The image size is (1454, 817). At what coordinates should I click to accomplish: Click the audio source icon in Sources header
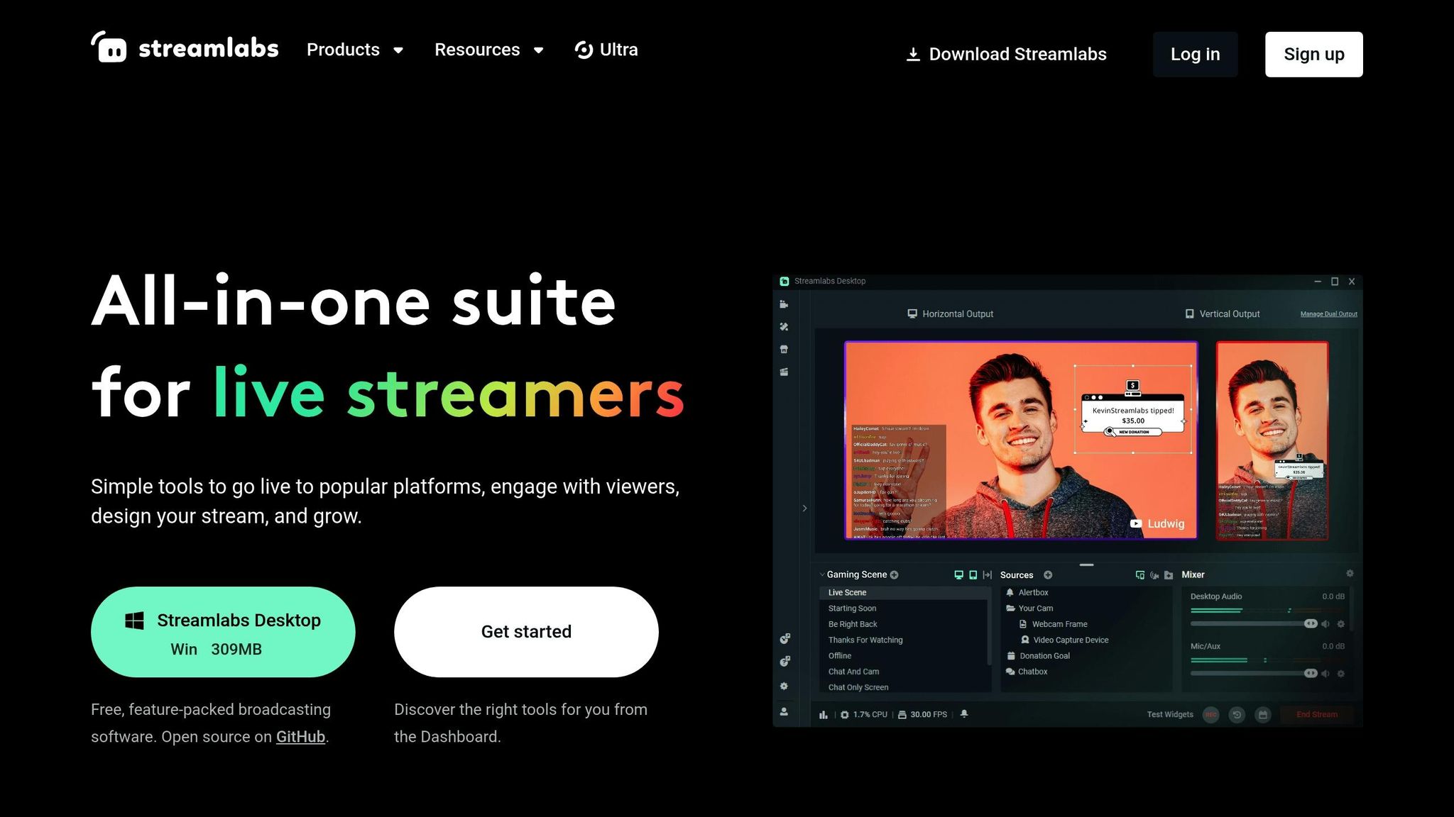tap(1154, 575)
